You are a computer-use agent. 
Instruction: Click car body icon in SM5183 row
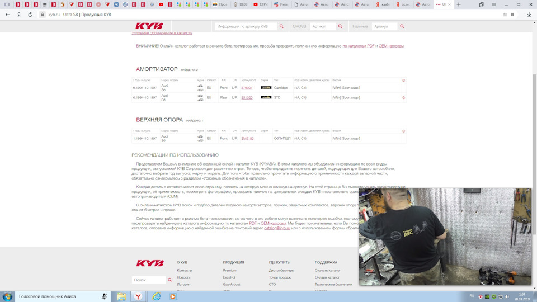click(x=200, y=139)
